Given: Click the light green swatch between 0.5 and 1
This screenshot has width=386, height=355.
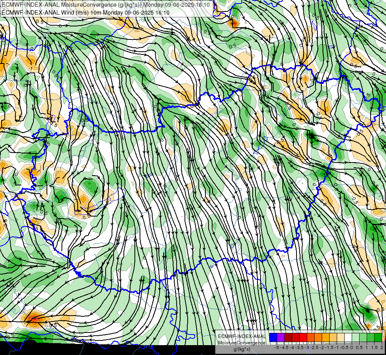Looking at the screenshot, I should tap(363, 337).
